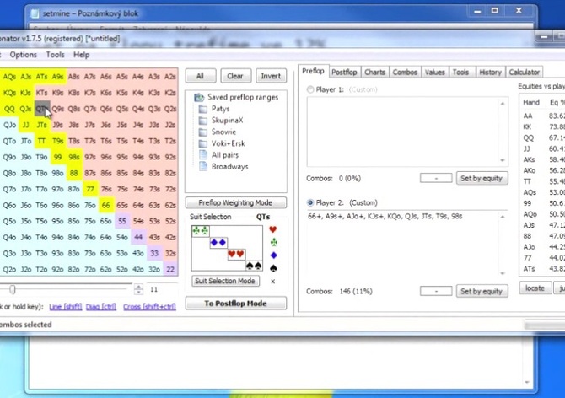Click the Clear button
565x398 pixels.
pyautogui.click(x=235, y=76)
